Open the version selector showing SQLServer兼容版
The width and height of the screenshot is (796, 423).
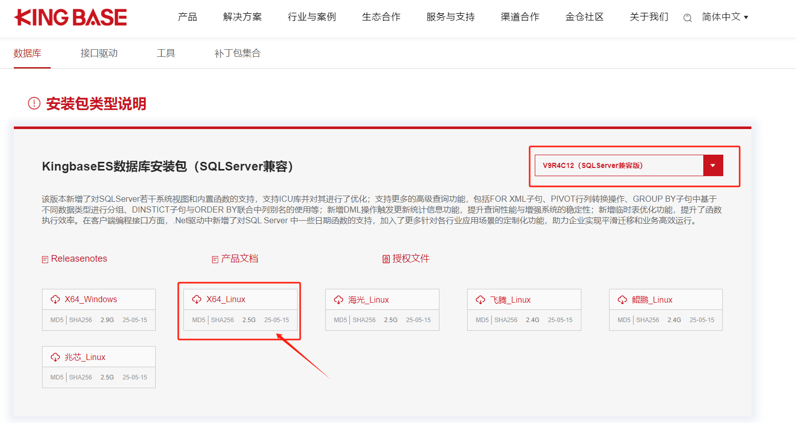619,165
